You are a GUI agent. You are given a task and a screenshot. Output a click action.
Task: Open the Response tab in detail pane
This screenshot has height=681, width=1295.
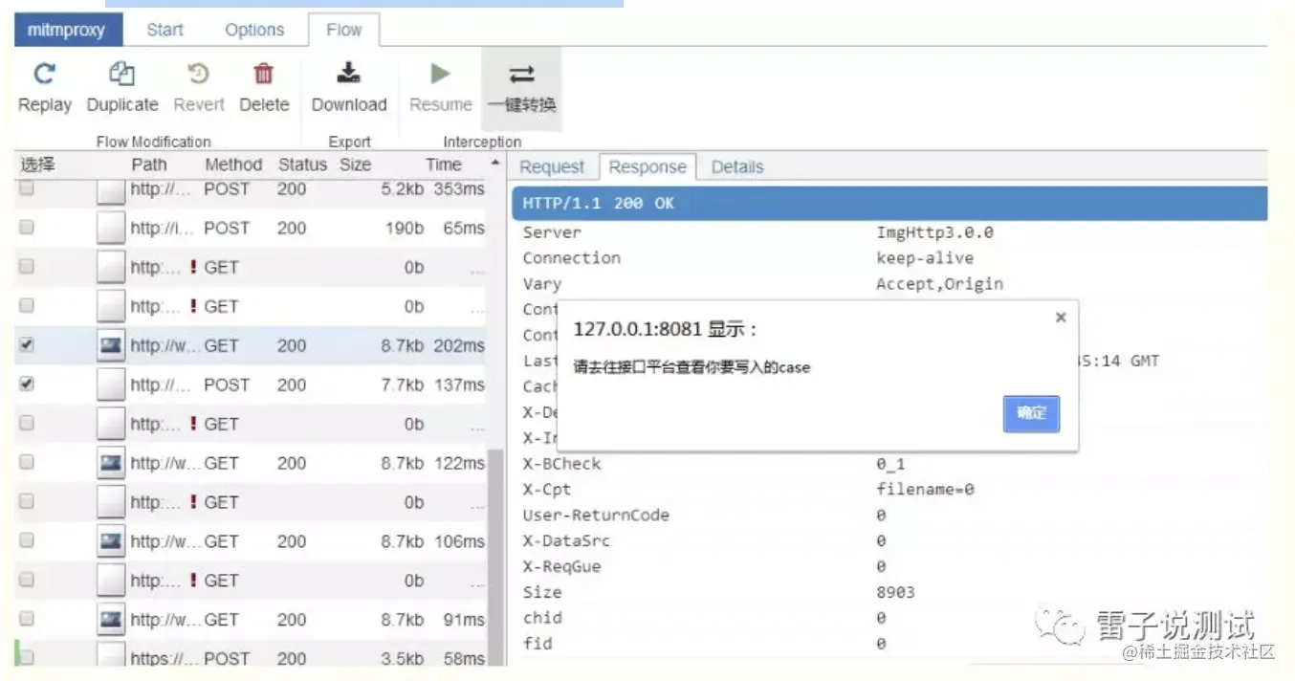click(x=647, y=166)
